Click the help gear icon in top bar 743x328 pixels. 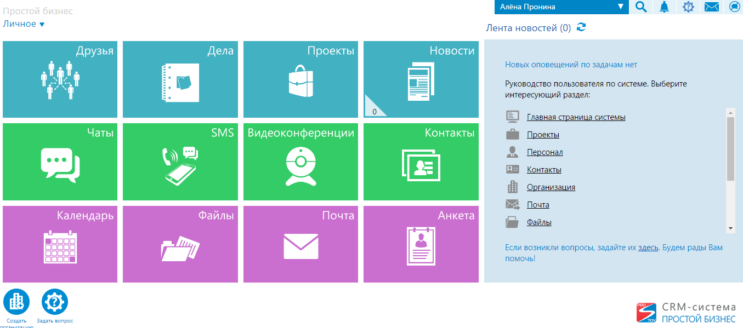pos(688,7)
